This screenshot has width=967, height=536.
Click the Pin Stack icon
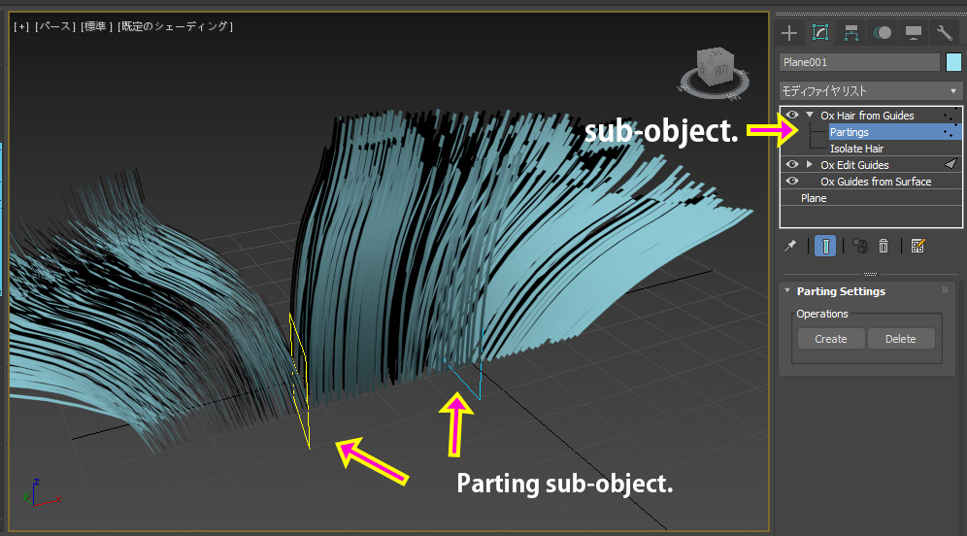pyautogui.click(x=790, y=246)
